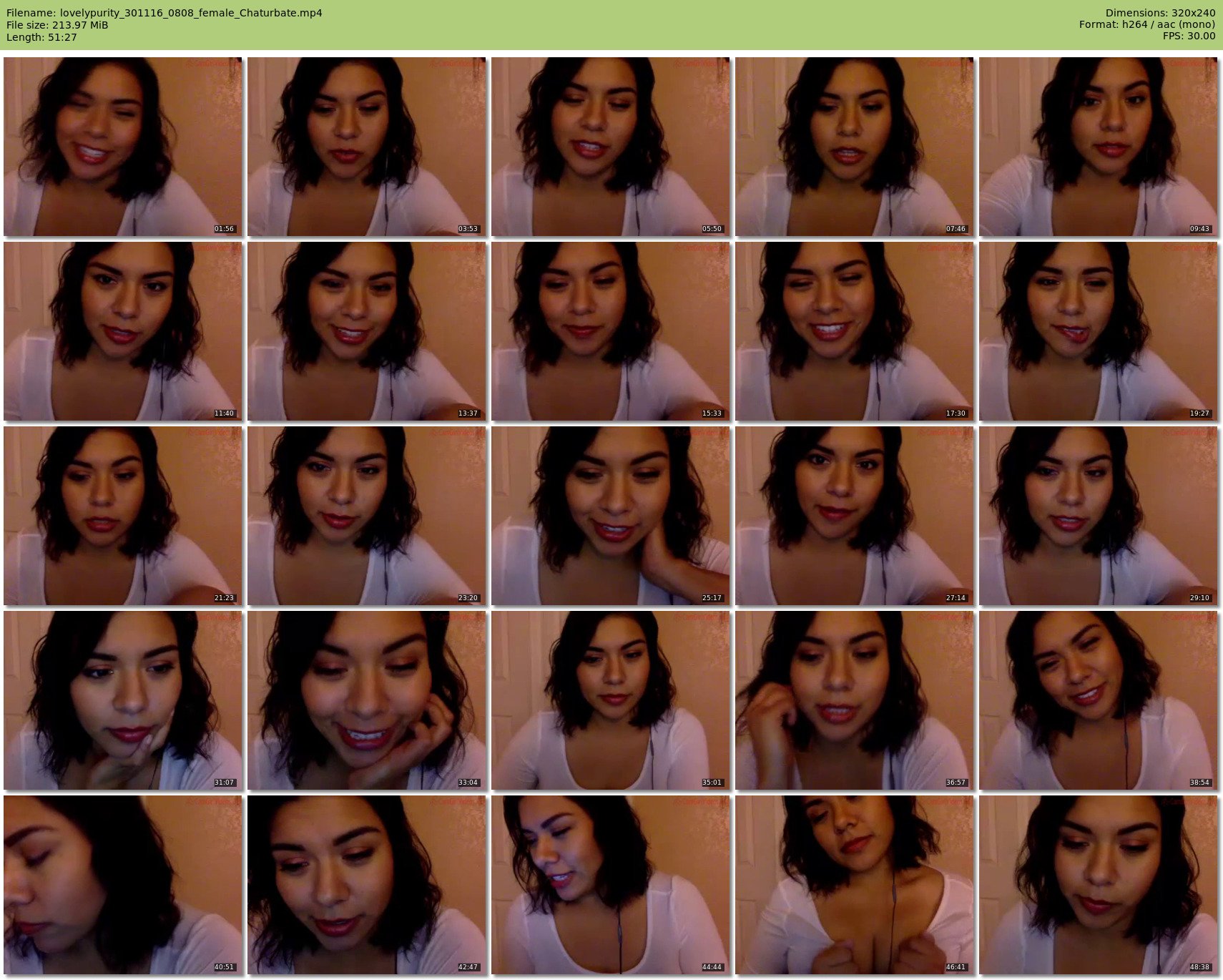Open the thumbnail with timestamp 25:17
1223x980 pixels.
(611, 516)
